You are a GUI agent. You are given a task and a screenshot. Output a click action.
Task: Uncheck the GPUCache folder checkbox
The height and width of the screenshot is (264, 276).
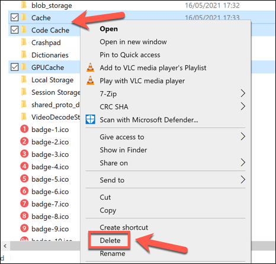[x=15, y=67]
